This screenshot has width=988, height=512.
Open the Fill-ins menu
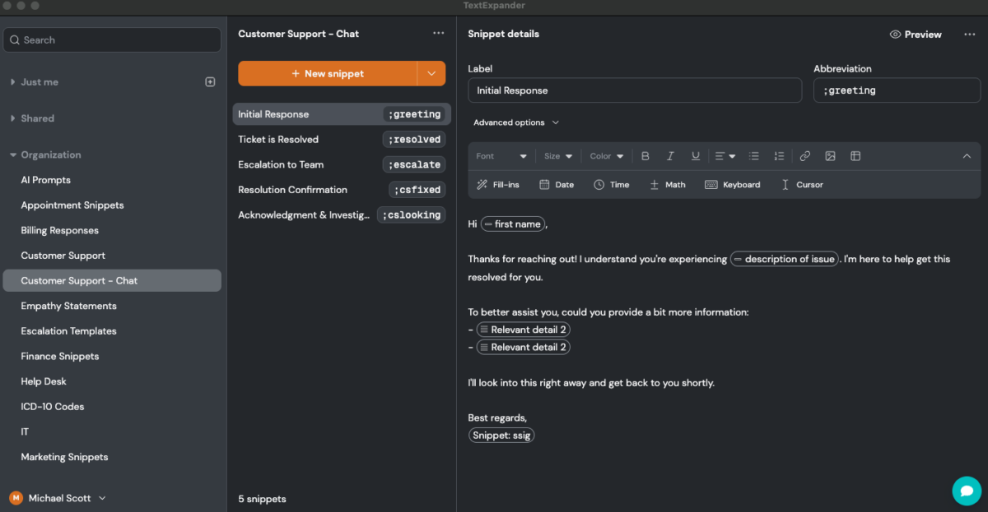(498, 185)
